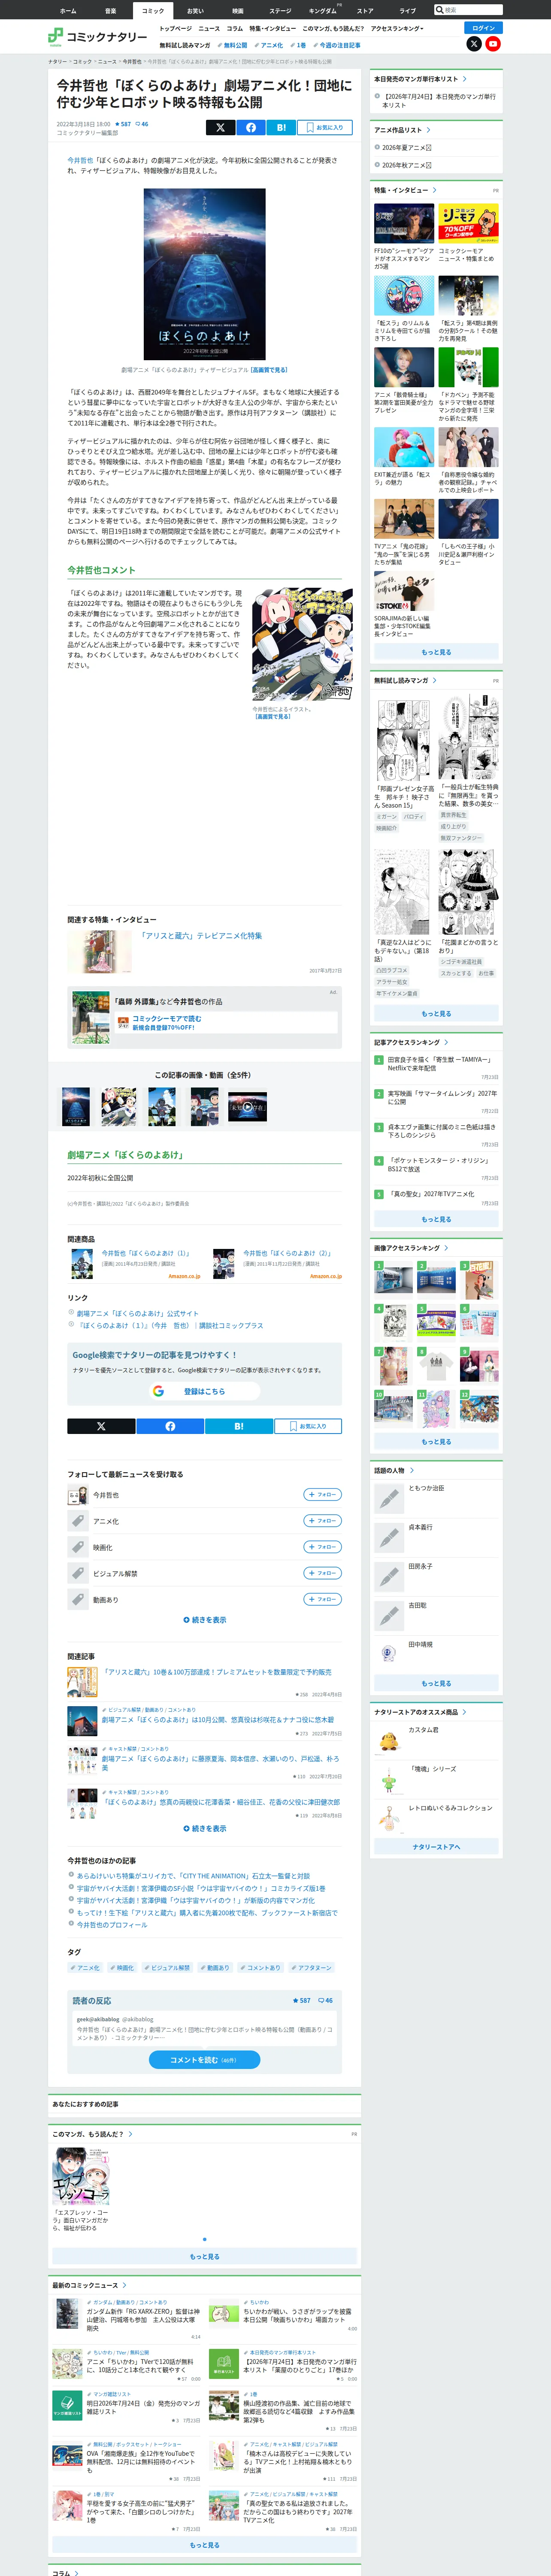Open the teaser visual poster image
This screenshot has height=2576, width=551.
205,274
